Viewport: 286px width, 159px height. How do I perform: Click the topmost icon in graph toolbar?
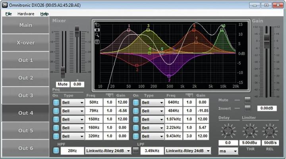click(x=97, y=24)
